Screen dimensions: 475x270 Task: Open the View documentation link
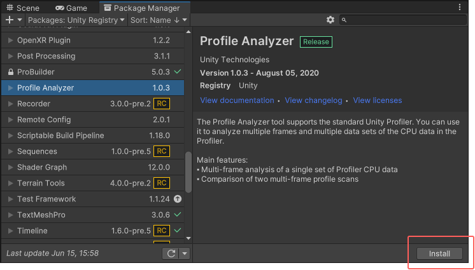237,100
